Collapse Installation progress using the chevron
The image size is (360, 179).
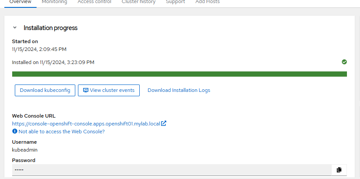[x=15, y=27]
